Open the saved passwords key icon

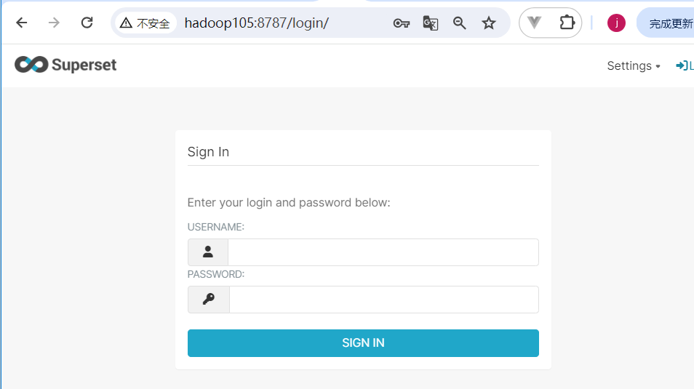(402, 23)
